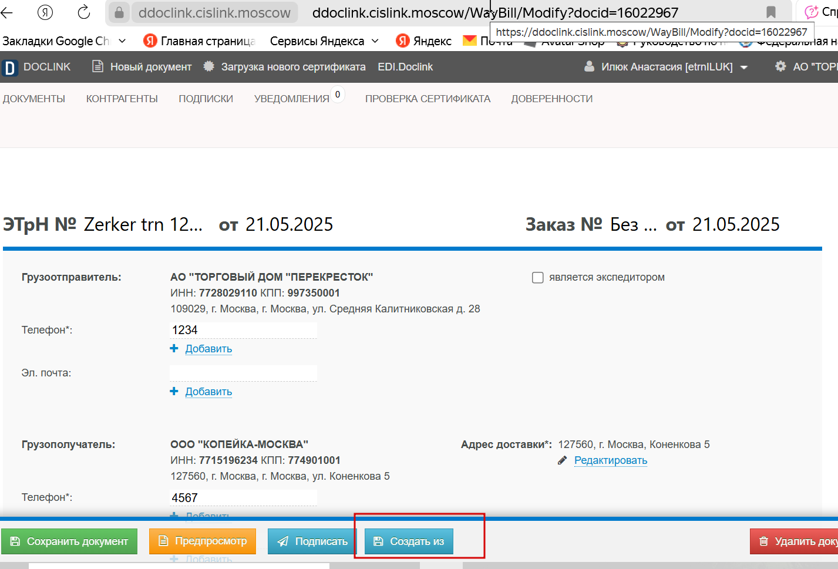Viewport: 838px width, 569px height.
Task: Open the Yandex home button in browser toolbar
Action: [45, 12]
